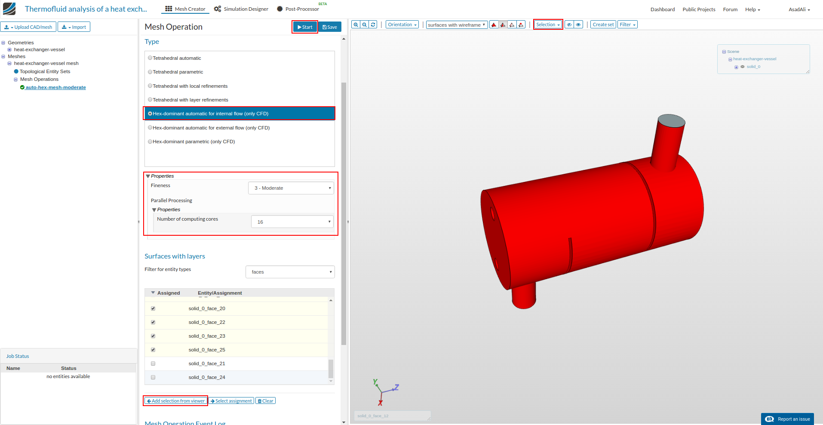Image resolution: width=823 pixels, height=425 pixels.
Task: Uncheck solid_0_face_22 assignment
Action: click(153, 322)
